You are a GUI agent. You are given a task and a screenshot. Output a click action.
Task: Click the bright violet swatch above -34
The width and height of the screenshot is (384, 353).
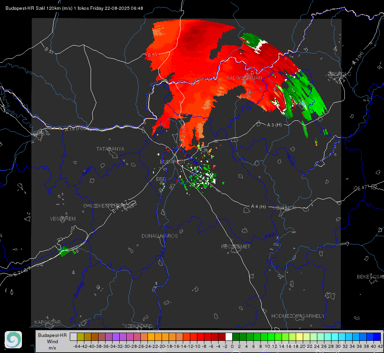[116, 337]
